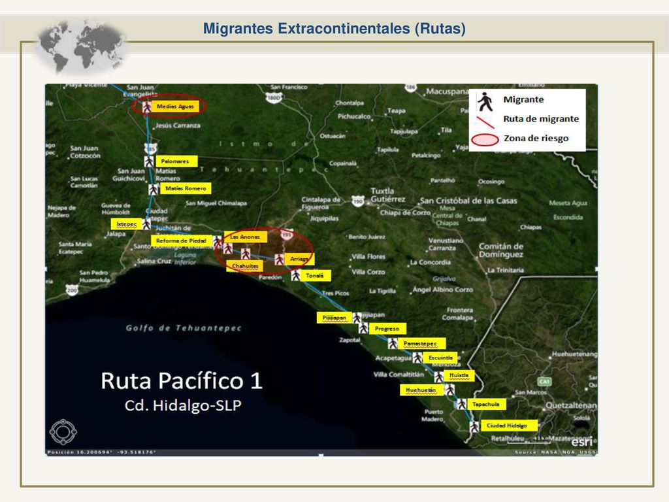669x502 pixels.
Task: Click the walking Migrante figure in the legend
Action: tap(485, 101)
